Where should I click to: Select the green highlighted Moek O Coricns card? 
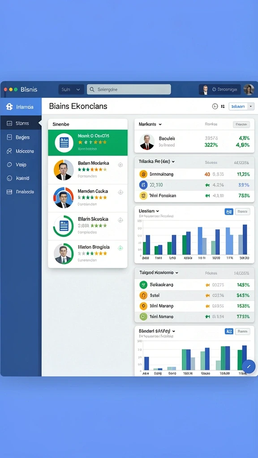(x=88, y=143)
